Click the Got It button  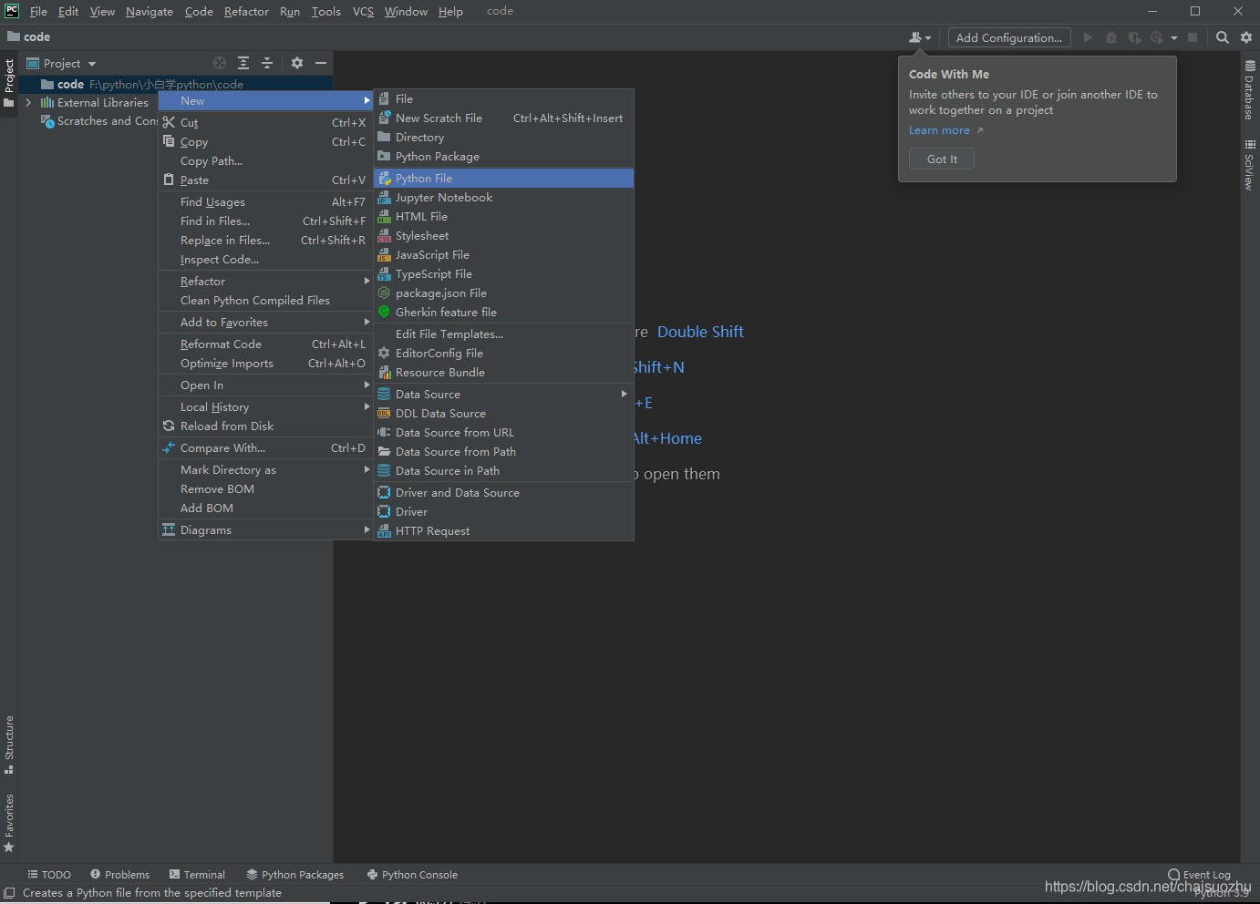942,159
